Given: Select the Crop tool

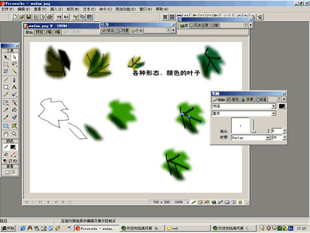Looking at the screenshot, I should (x=6, y=72).
